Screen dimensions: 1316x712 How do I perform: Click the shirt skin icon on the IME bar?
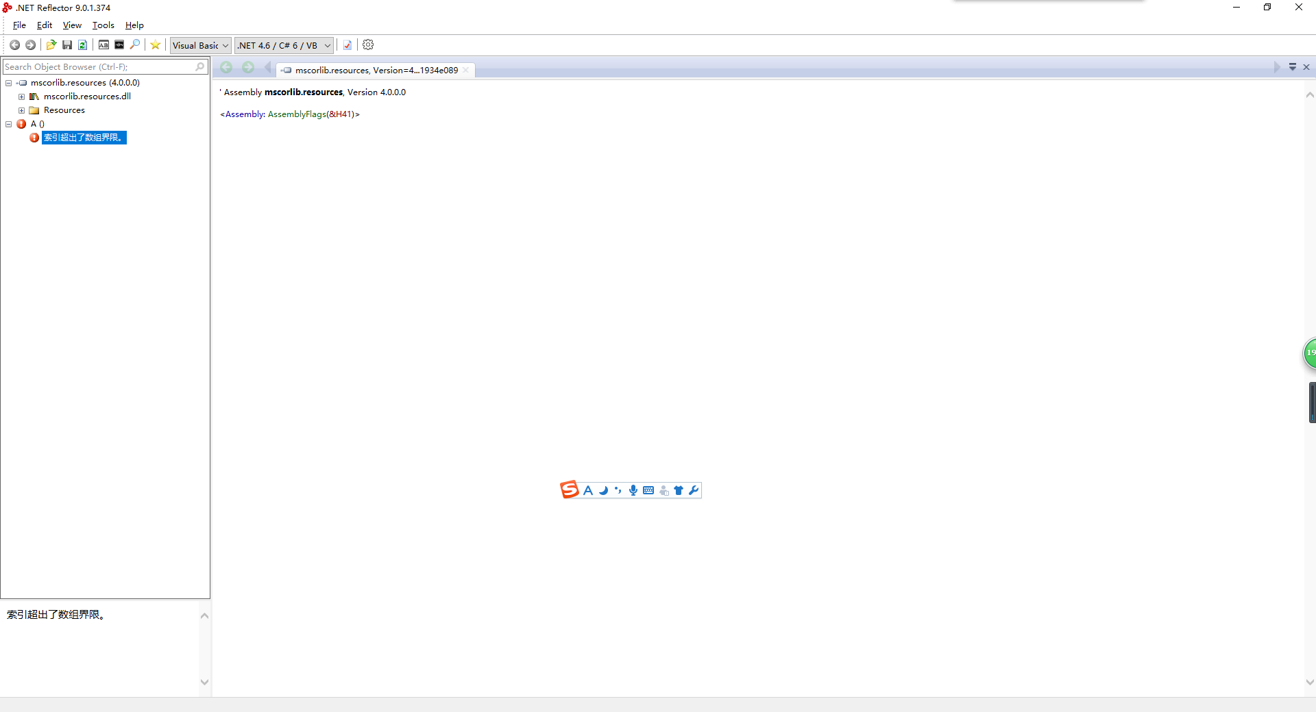click(679, 490)
